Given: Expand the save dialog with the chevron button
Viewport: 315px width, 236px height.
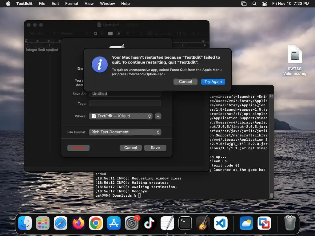Looking at the screenshot, I should [x=158, y=116].
